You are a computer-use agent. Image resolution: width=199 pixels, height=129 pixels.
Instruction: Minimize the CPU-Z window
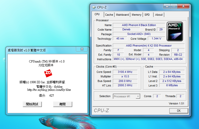(167, 6)
